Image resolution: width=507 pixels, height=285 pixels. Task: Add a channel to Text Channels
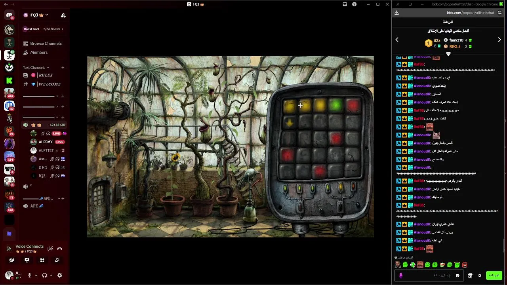(63, 68)
